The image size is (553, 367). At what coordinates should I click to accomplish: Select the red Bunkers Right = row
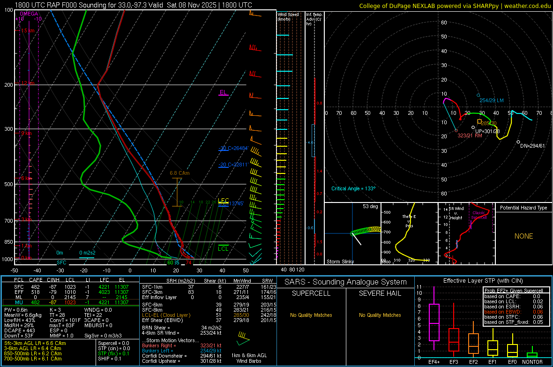pyautogui.click(x=182, y=345)
